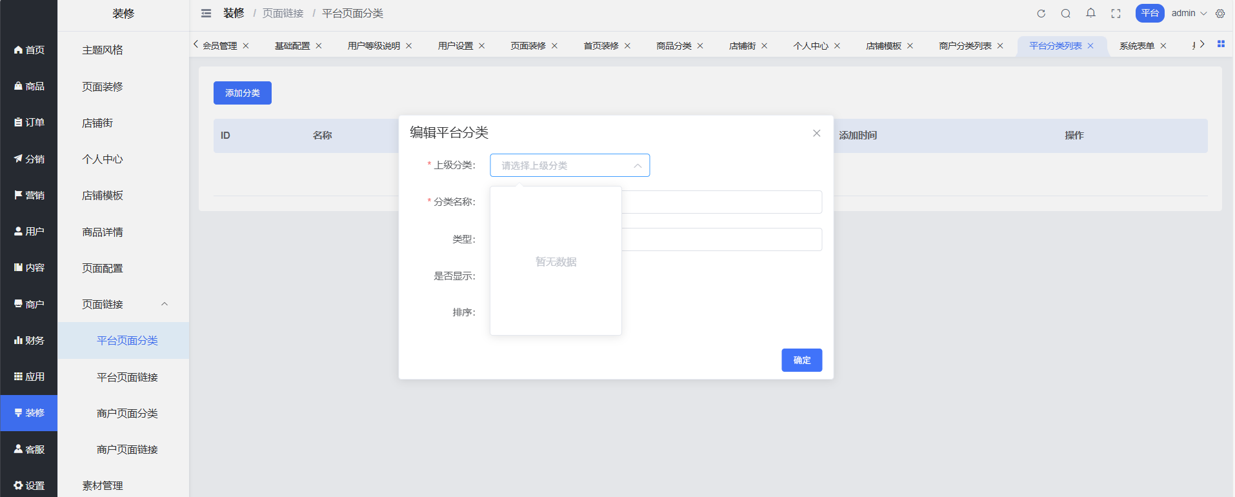Click the hamburger menu collapse icon
Screen dimensions: 1235x497
(206, 14)
